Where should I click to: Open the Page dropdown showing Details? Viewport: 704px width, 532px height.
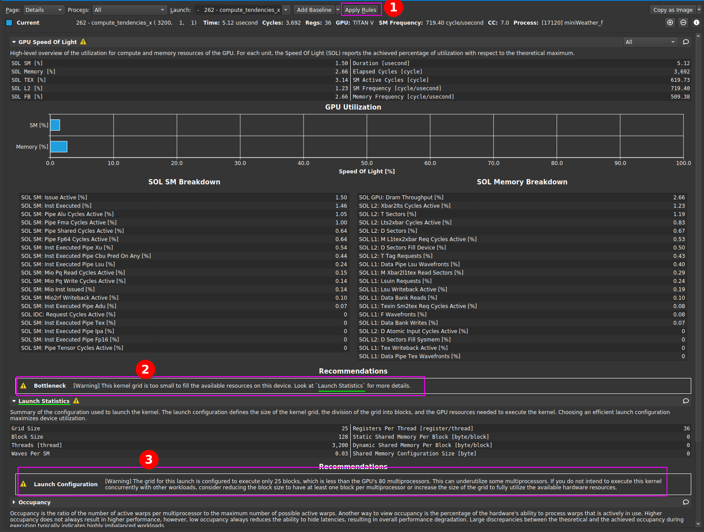tap(44, 10)
